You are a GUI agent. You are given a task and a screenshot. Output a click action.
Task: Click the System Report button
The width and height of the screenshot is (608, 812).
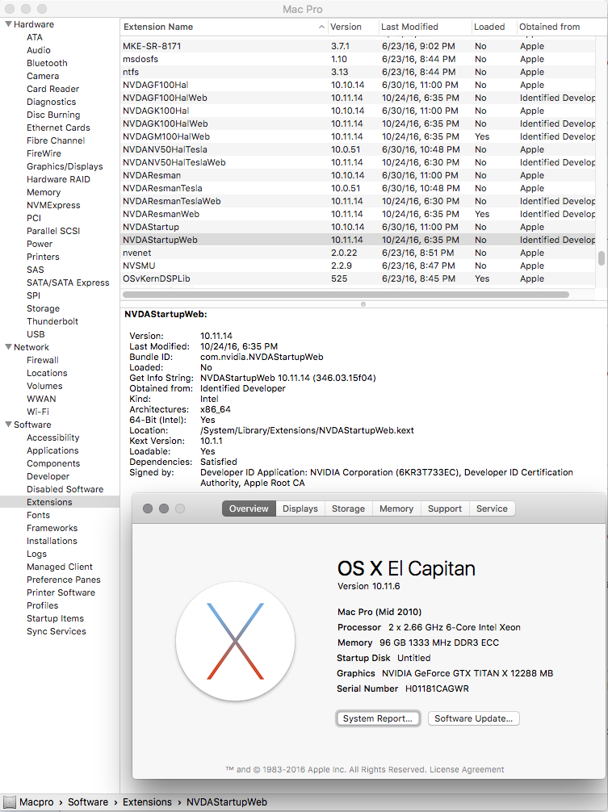tap(378, 718)
